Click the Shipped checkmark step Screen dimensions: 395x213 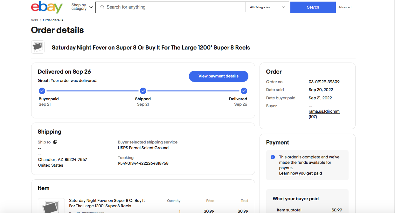click(x=143, y=91)
